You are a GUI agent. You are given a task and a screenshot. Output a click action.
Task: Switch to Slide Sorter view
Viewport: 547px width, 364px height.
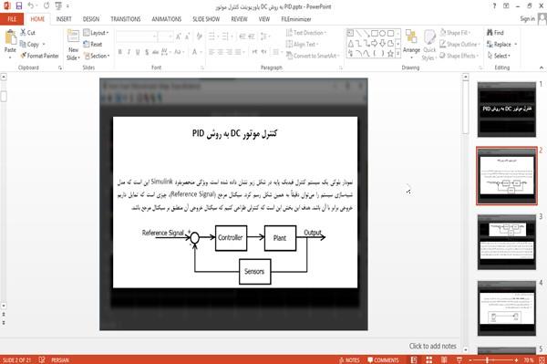429,359
